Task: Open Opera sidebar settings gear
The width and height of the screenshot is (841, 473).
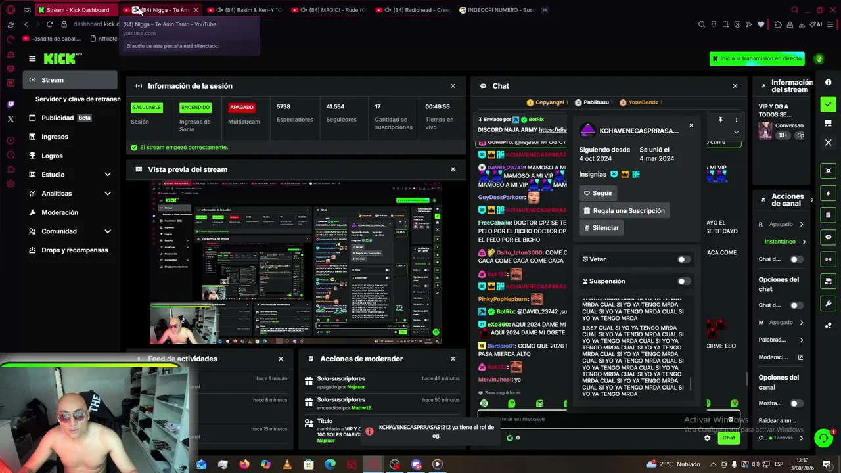Action: (x=11, y=184)
